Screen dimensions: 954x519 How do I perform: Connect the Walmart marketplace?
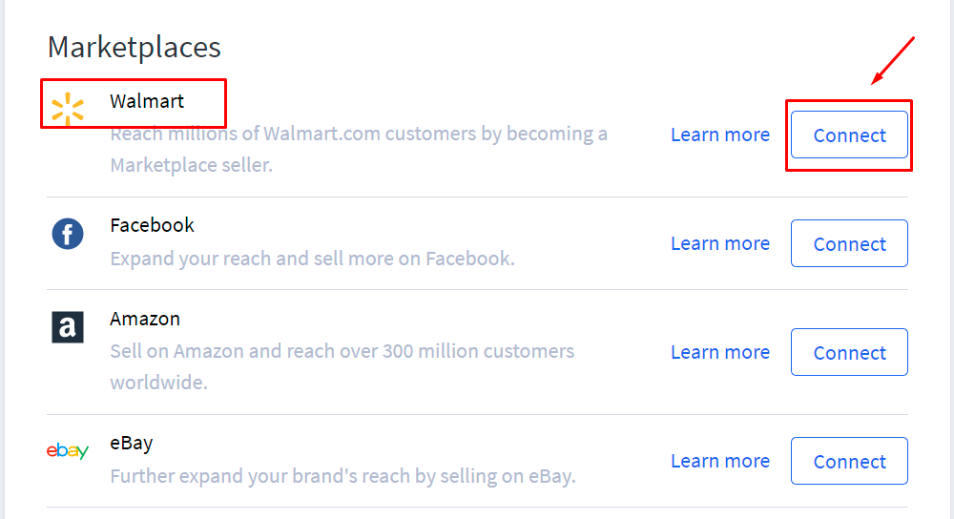pos(849,135)
